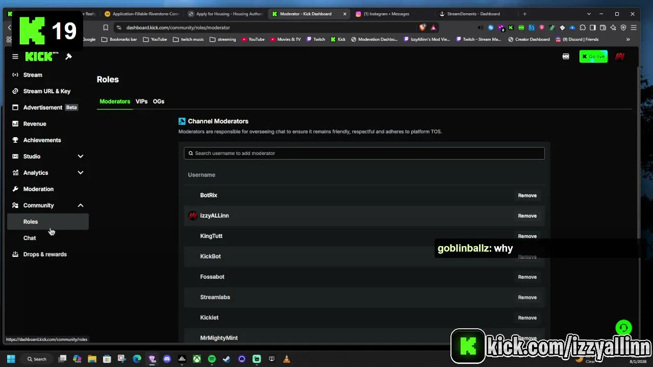The width and height of the screenshot is (653, 367).
Task: Remove izzyALLinn as a moderator
Action: (x=527, y=216)
